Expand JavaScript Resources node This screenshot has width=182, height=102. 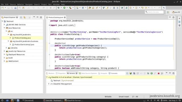(5, 51)
